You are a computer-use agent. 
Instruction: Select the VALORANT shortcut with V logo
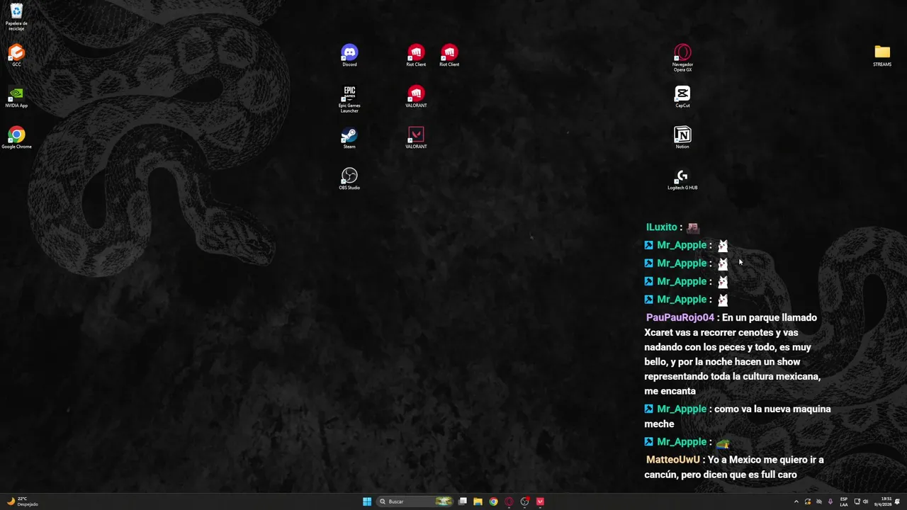[416, 138]
